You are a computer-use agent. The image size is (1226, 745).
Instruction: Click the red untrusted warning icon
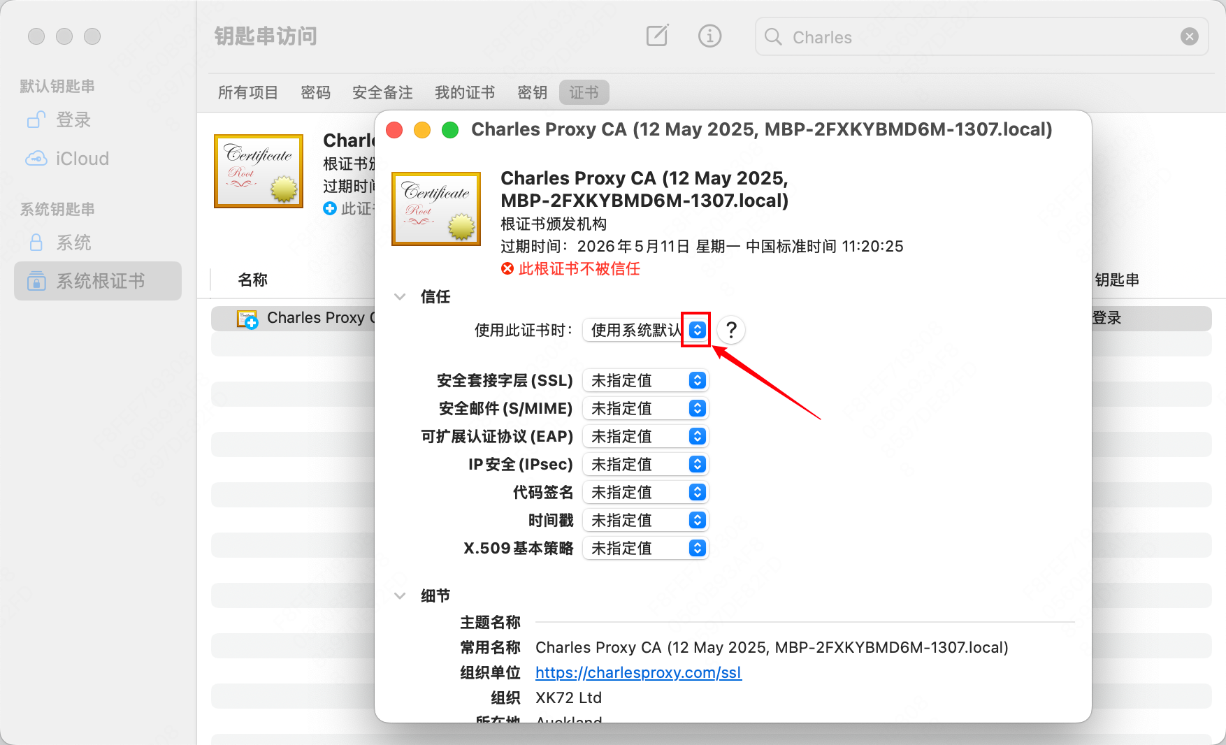pos(507,268)
